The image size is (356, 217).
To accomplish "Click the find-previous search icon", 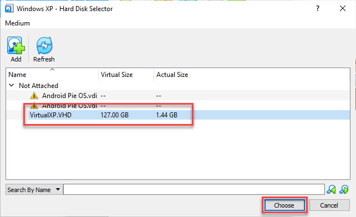I will 331,189.
